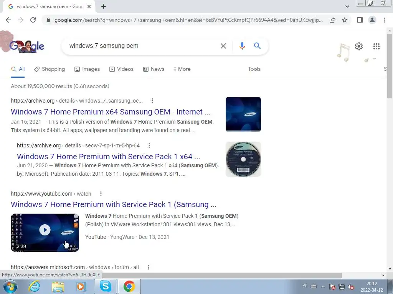This screenshot has width=393, height=294.
Task: Open the Windows Start menu
Action: coord(10,286)
